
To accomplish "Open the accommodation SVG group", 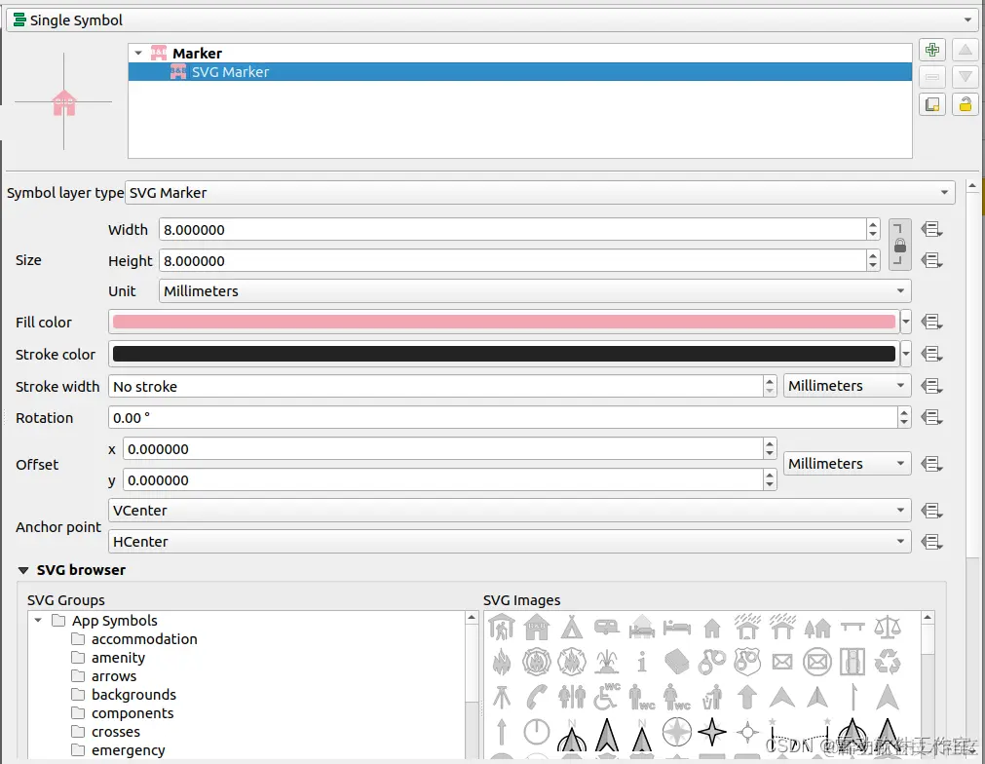I will pos(144,639).
